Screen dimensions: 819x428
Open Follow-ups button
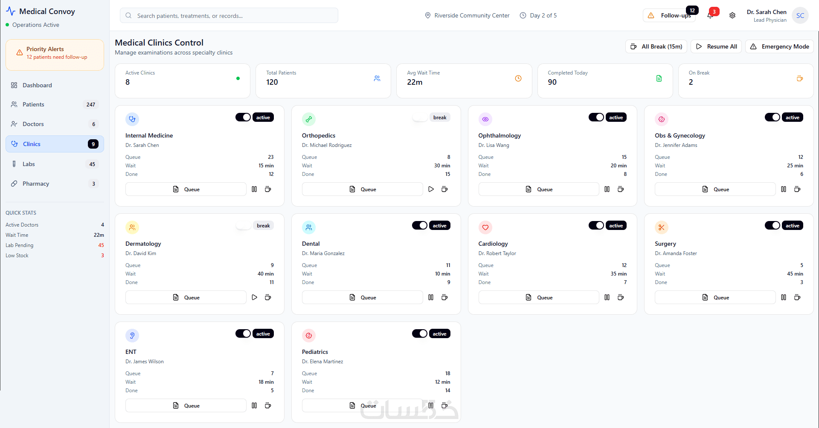coord(669,15)
